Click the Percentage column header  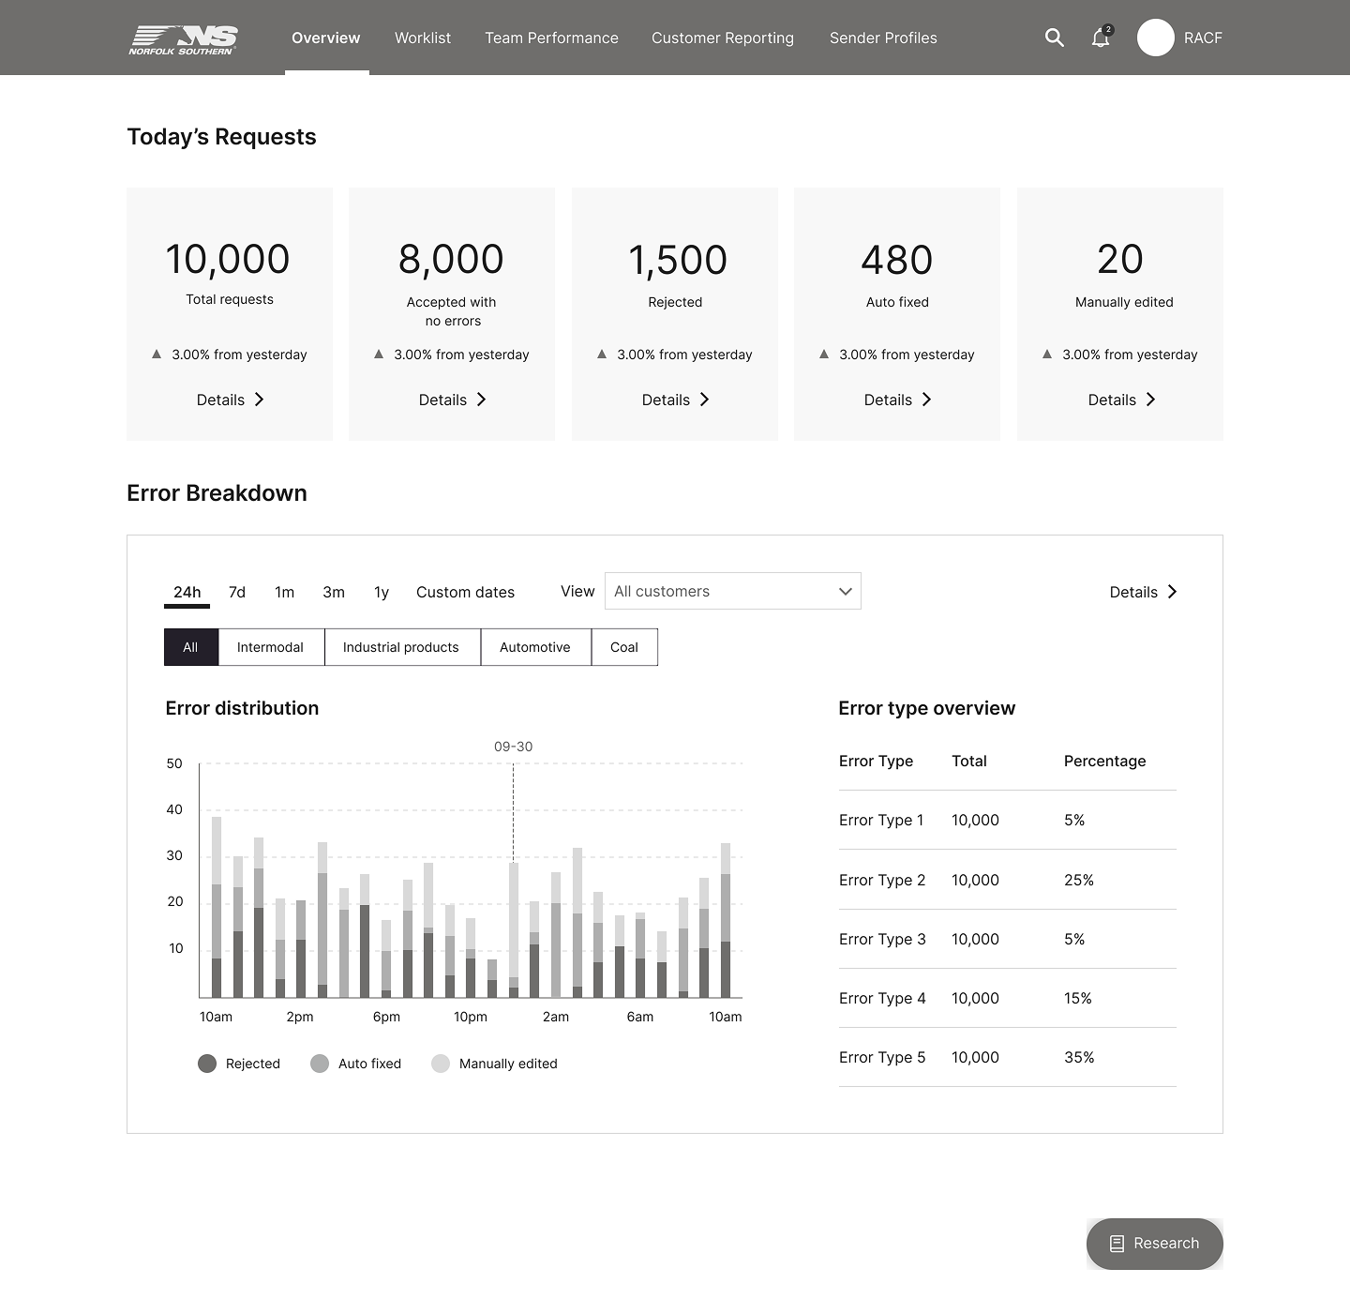pos(1104,761)
